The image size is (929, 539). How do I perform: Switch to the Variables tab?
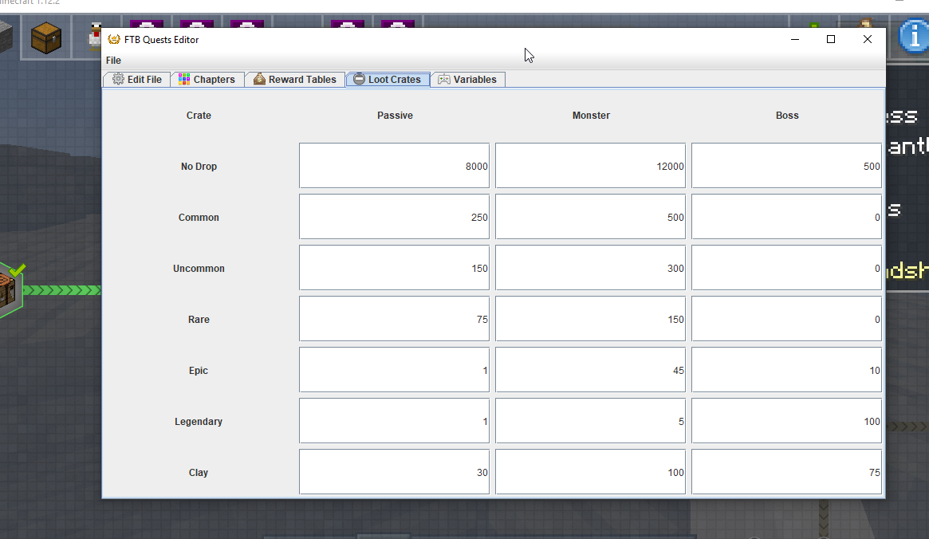[x=467, y=80]
